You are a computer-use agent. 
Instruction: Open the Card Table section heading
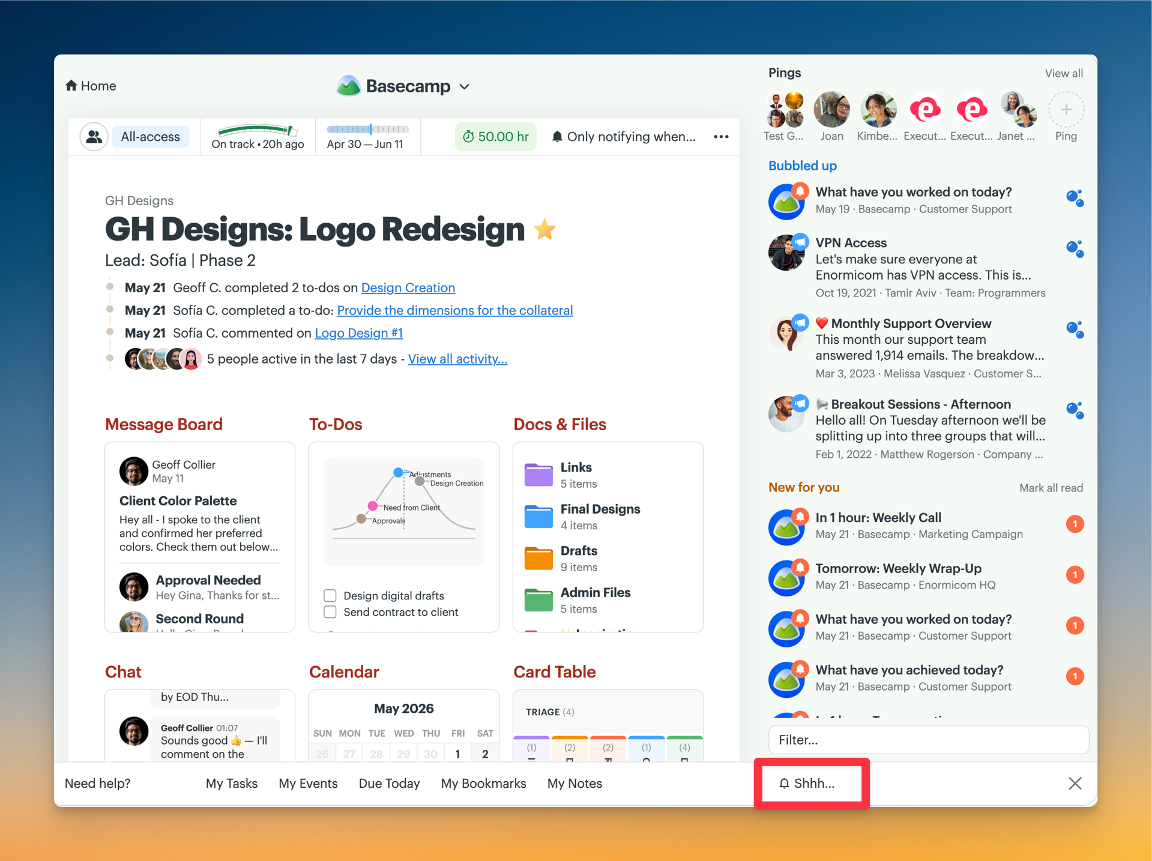[554, 672]
